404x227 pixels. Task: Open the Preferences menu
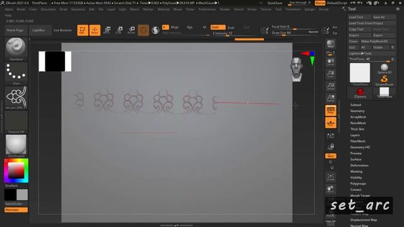207,9
